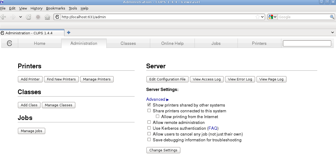Screen dimensions: 336x159
Task: Enable Save debugging information for troubleshooting
Action: 149,140
